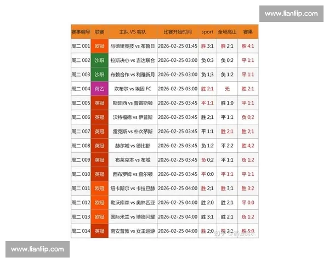Select match number 周二 003
The image size is (329, 263).
pyautogui.click(x=81, y=75)
